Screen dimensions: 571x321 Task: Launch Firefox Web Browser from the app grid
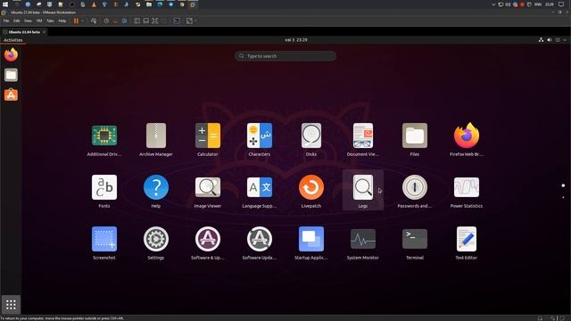pos(466,140)
